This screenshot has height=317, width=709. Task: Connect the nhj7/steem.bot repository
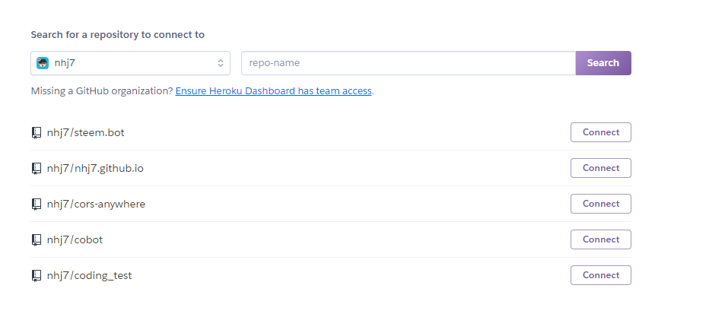coord(601,132)
